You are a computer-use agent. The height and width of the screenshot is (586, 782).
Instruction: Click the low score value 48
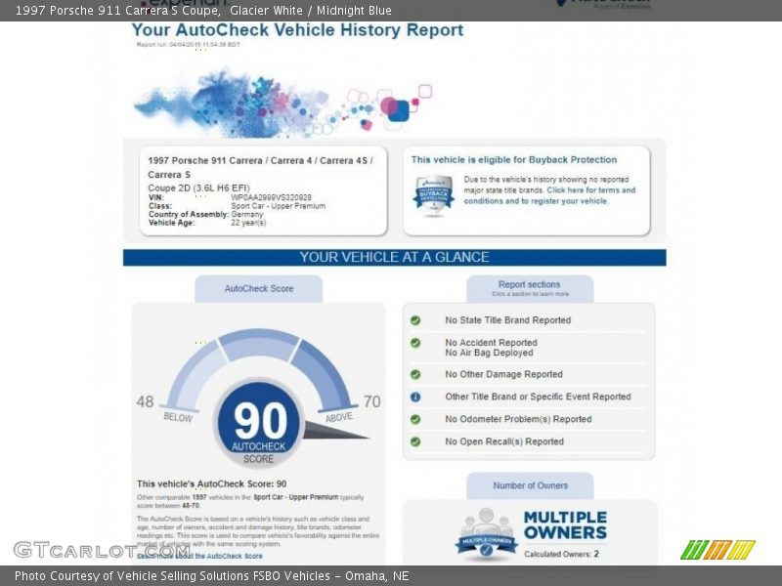tap(145, 401)
